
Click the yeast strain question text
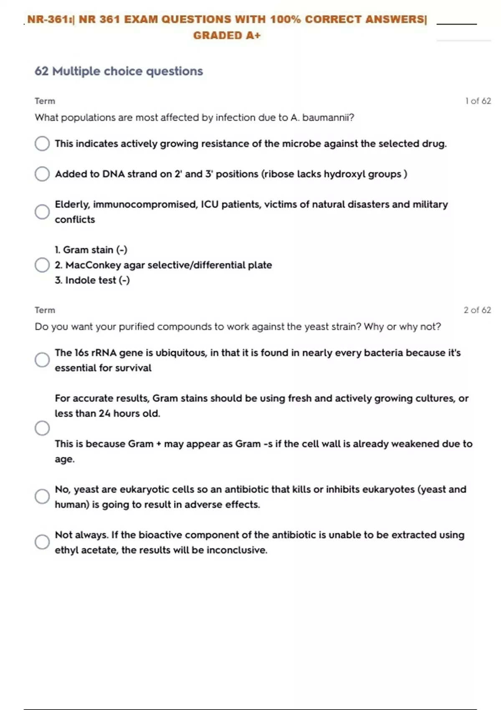[238, 327]
